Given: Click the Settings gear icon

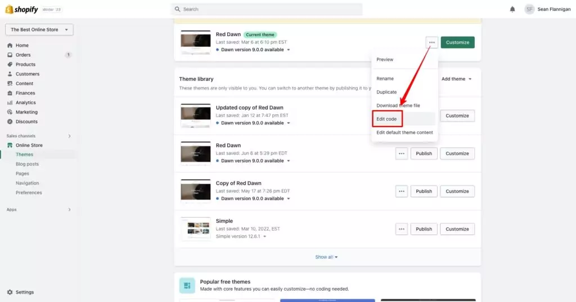Looking at the screenshot, I should [10, 292].
